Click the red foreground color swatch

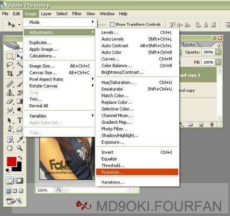[11, 161]
